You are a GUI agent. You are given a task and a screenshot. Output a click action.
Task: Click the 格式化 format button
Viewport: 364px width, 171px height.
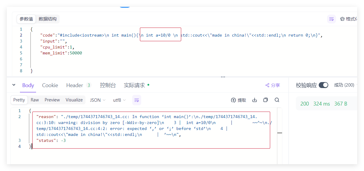click(x=349, y=19)
